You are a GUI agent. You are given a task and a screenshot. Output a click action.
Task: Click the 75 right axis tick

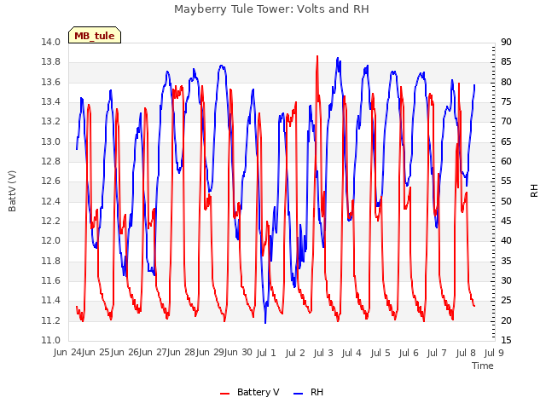[x=506, y=102]
